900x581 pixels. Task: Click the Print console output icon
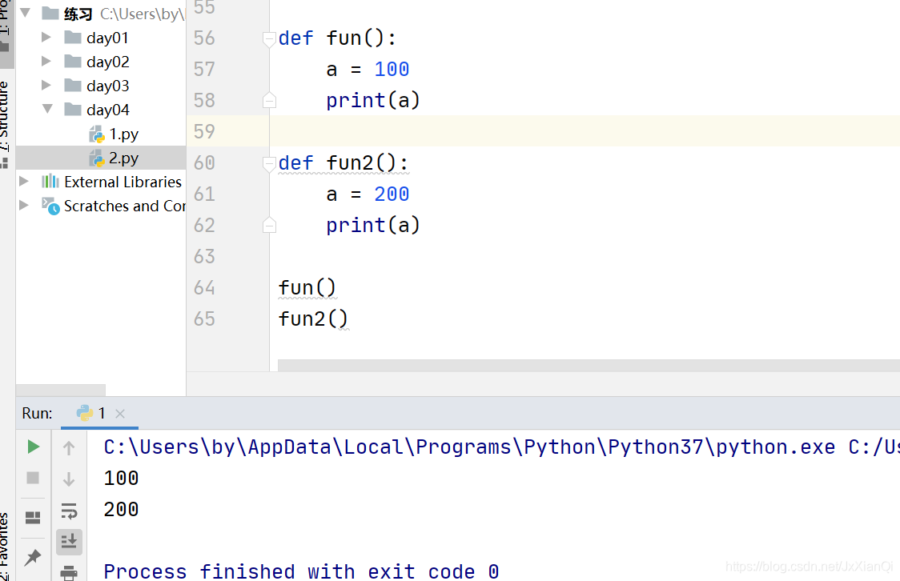point(69,572)
